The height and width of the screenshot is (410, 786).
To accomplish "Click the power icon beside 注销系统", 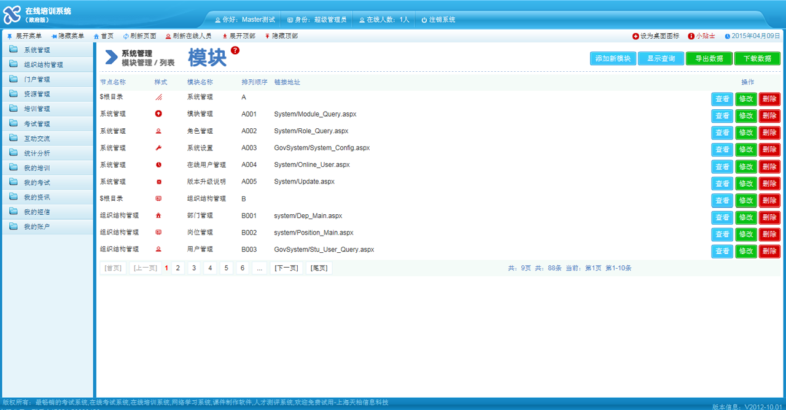I will [424, 20].
